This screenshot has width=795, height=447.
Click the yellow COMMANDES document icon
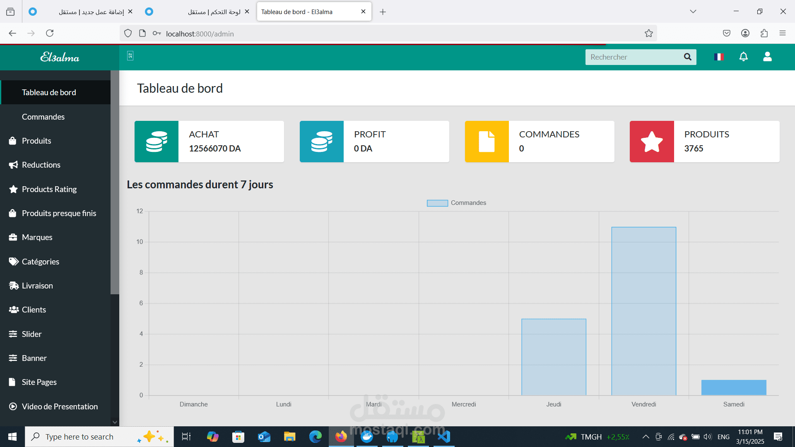[x=487, y=142]
